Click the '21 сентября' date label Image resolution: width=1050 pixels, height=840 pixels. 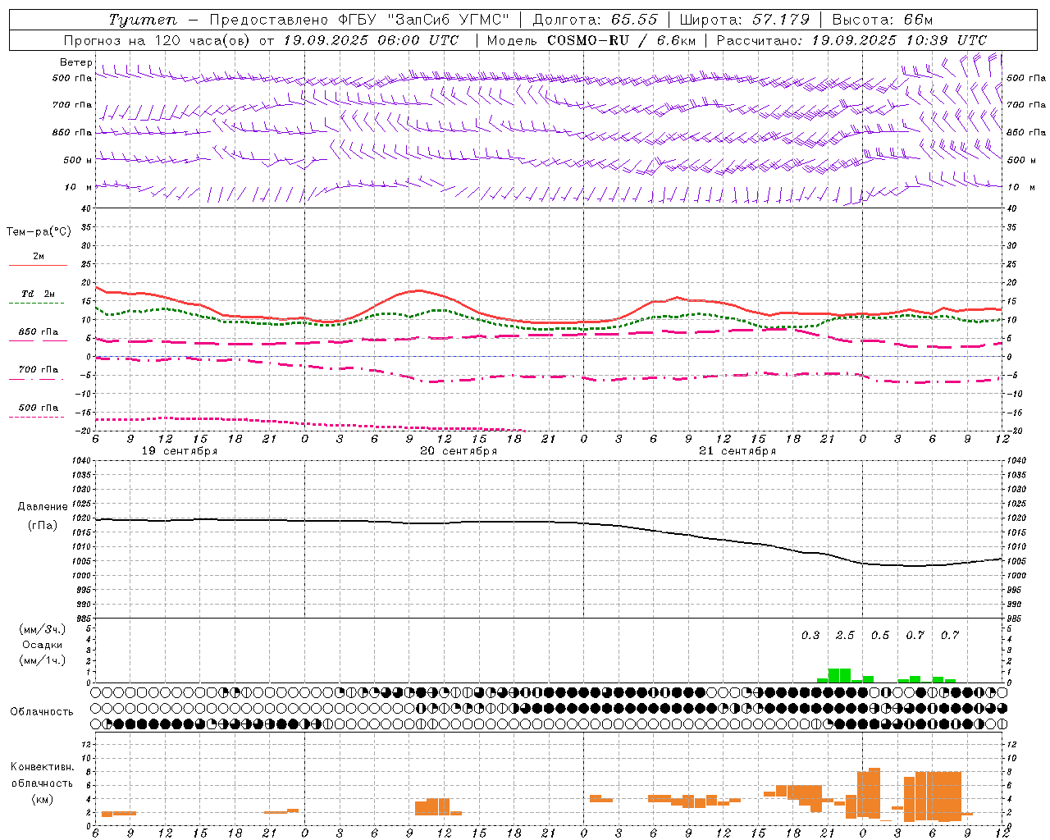pos(737,451)
